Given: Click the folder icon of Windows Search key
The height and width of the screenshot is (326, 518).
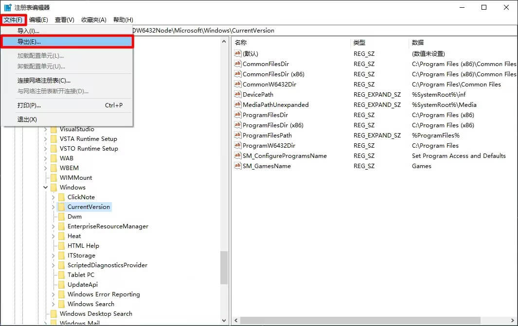Looking at the screenshot, I should pyautogui.click(x=61, y=304).
